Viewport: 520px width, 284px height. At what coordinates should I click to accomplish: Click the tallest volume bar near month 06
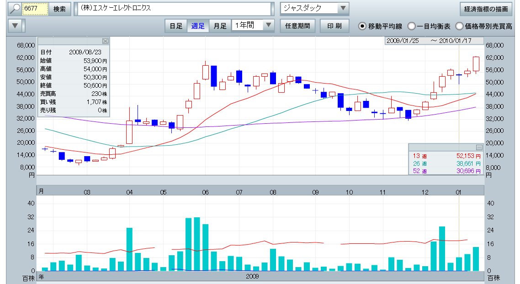[x=197, y=244]
